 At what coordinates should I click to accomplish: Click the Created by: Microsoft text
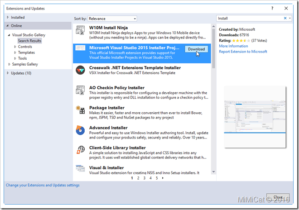coord(237,29)
